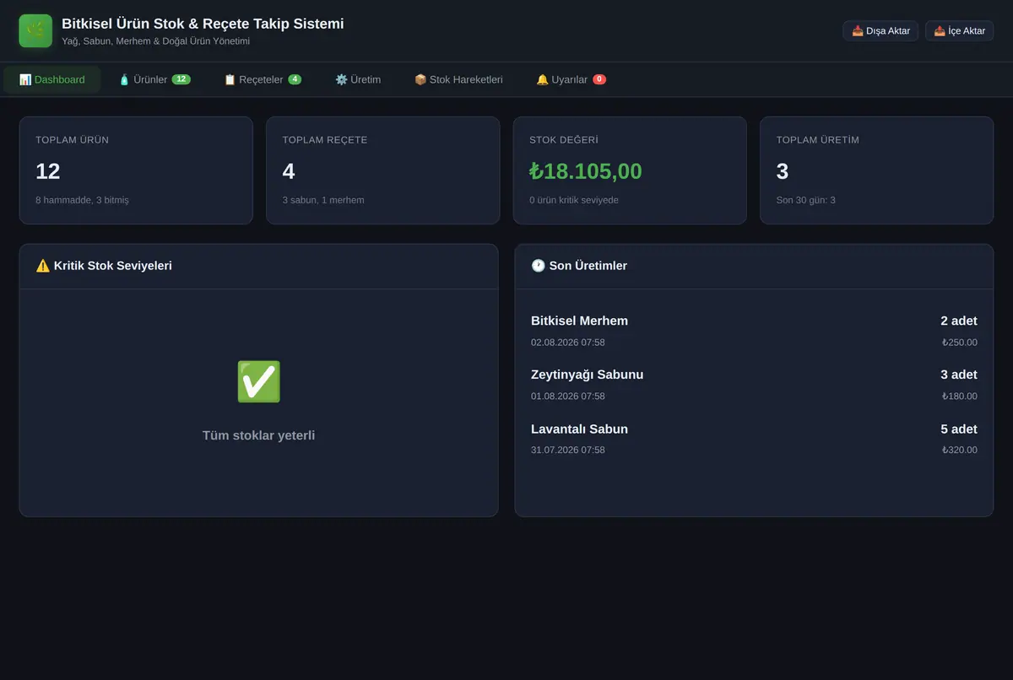Click the date 02.08.2026 07:58

click(x=568, y=343)
